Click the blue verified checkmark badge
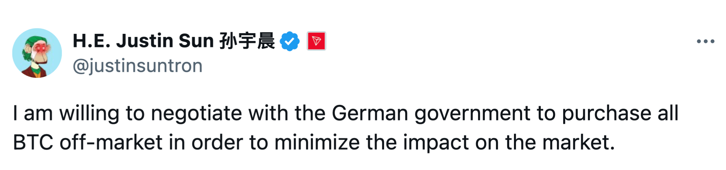This screenshot has width=726, height=170. click(x=289, y=41)
